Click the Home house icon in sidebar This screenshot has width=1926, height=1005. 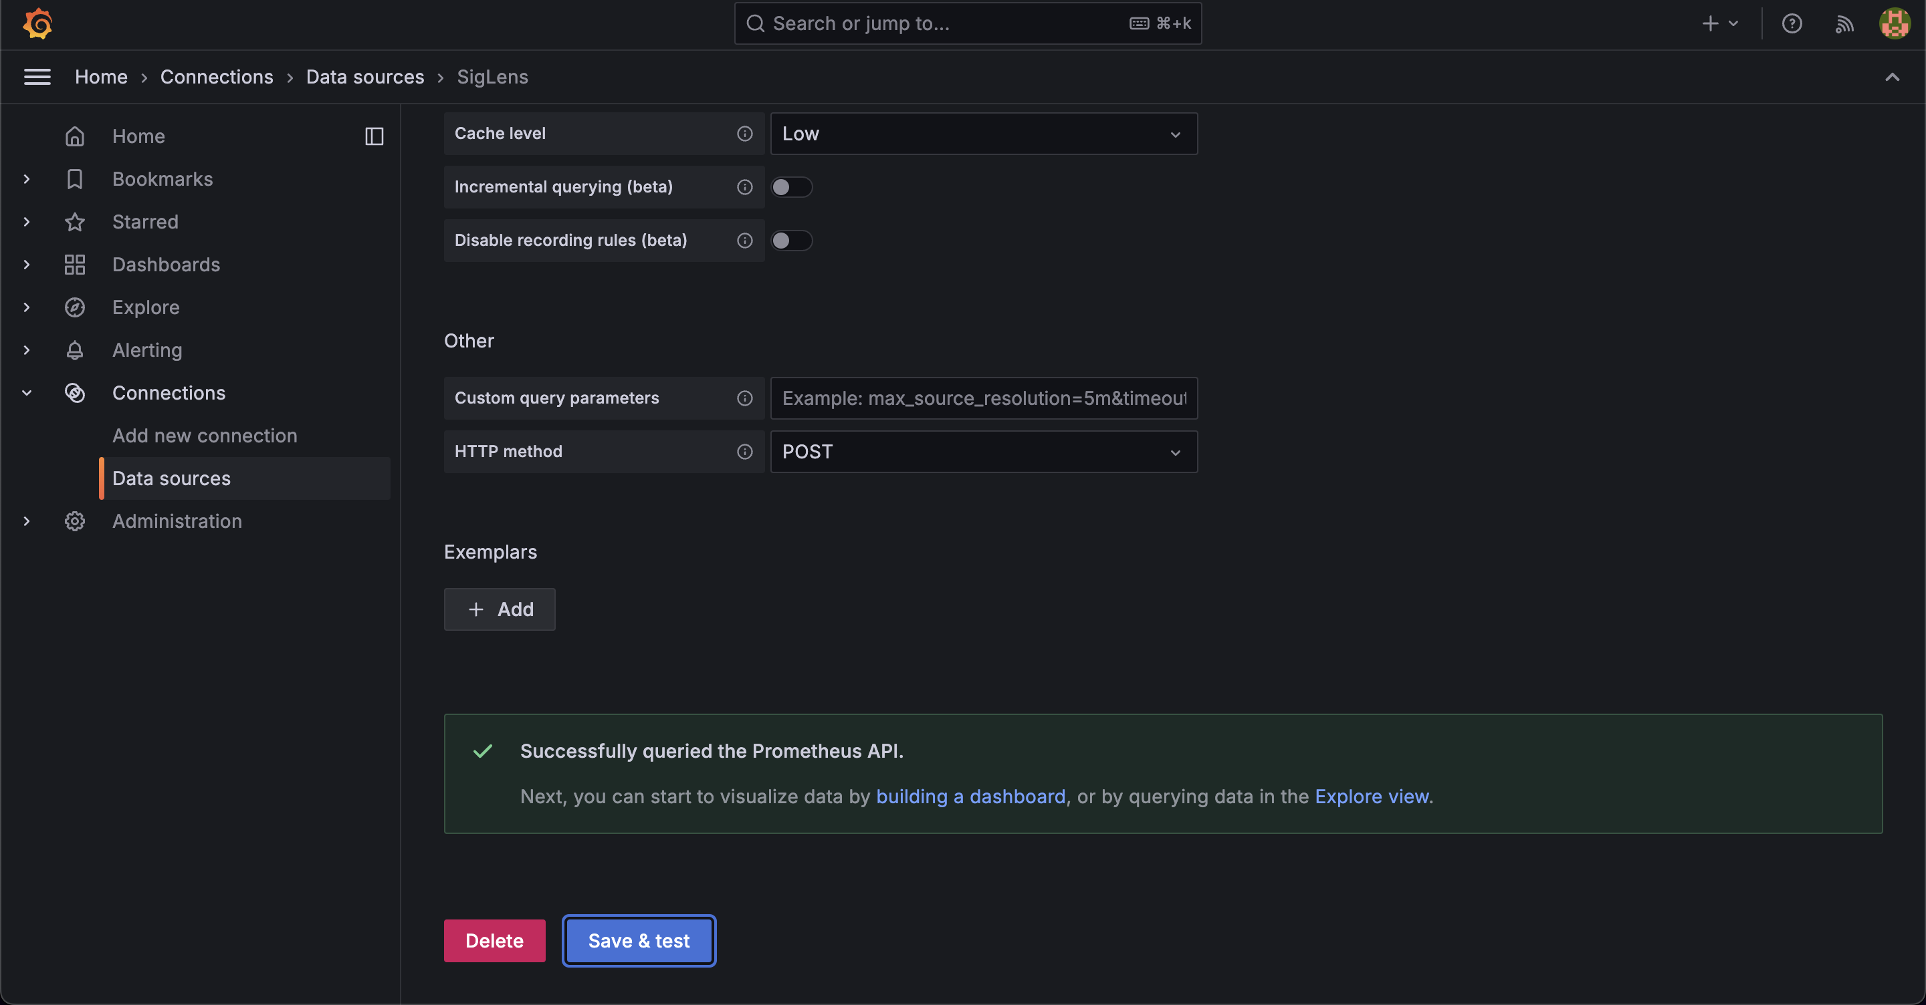[x=75, y=136]
